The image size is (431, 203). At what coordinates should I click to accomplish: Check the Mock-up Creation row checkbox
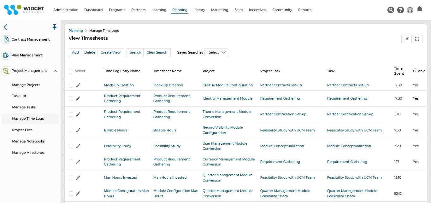[x=71, y=85]
